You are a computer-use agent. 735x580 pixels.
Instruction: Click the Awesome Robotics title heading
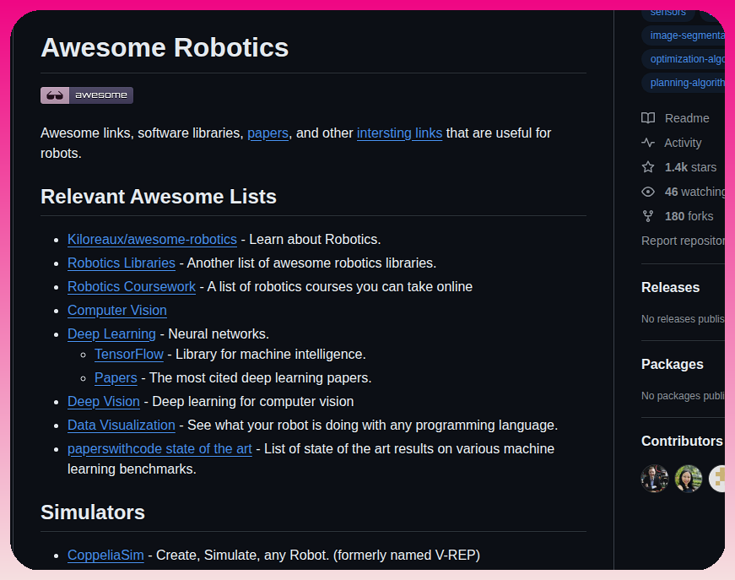pyautogui.click(x=165, y=47)
